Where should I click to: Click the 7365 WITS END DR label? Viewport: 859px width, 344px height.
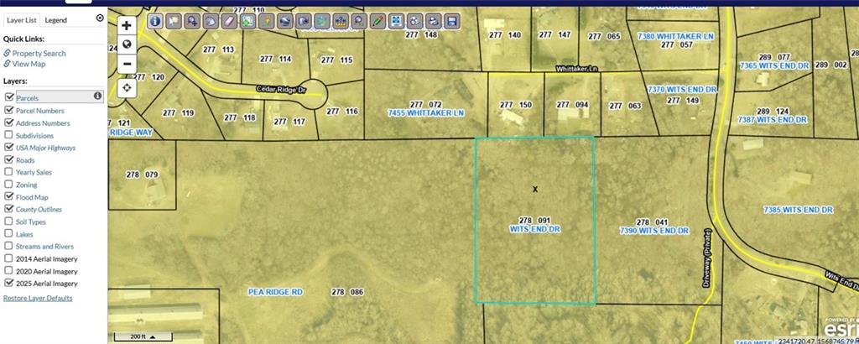pyautogui.click(x=774, y=65)
